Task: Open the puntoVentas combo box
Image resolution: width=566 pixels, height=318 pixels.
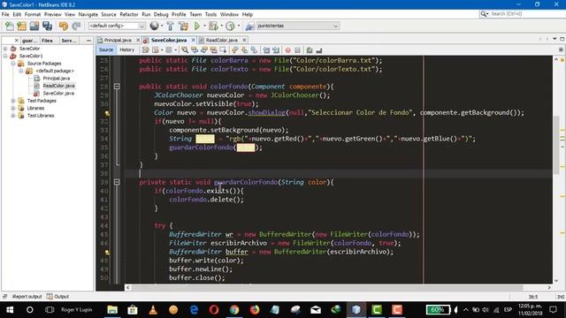Action: click(x=298, y=26)
